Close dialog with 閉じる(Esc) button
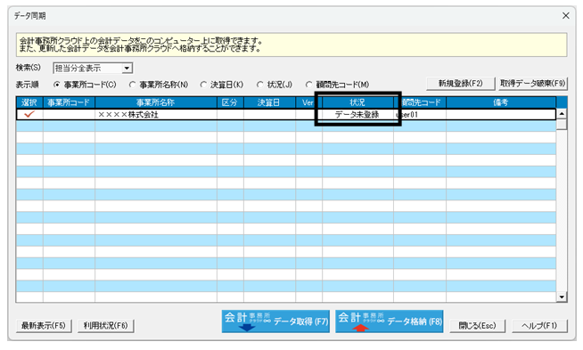Viewport: 583px width, 350px height. (x=478, y=326)
